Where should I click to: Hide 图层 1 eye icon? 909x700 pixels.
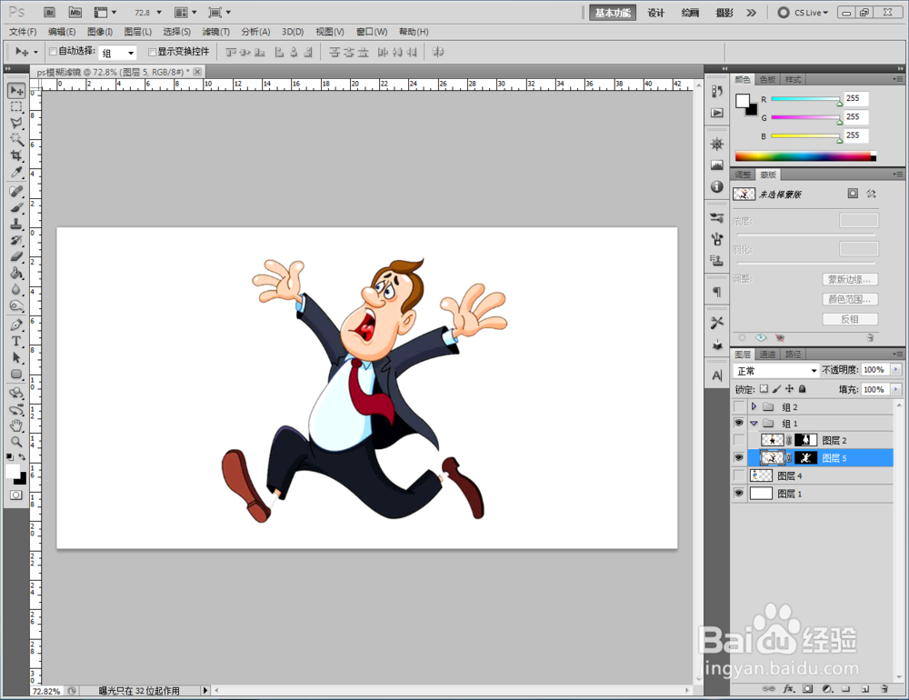pyautogui.click(x=739, y=494)
